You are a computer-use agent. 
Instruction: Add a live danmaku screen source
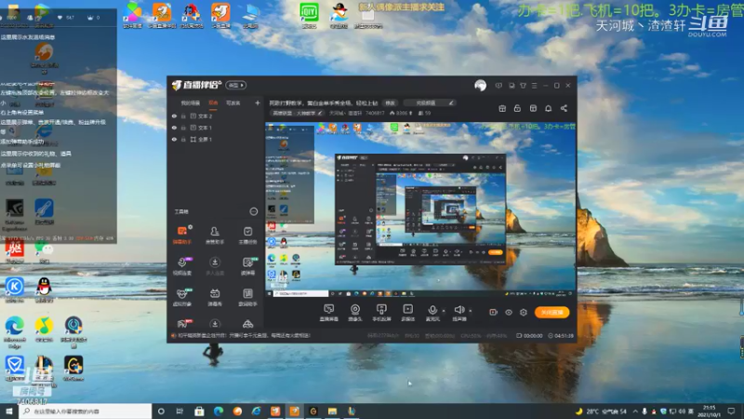pos(329,313)
